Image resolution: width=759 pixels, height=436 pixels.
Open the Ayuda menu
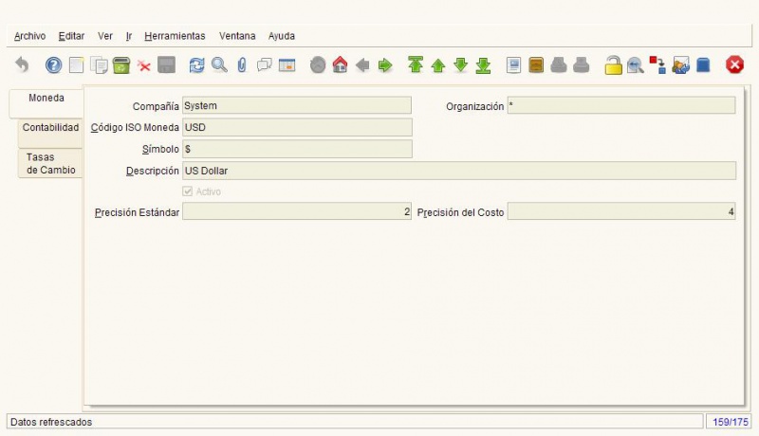281,36
